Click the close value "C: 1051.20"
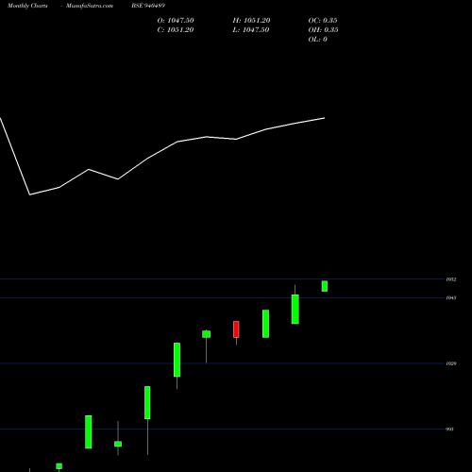This screenshot has width=472, height=472. click(x=176, y=30)
